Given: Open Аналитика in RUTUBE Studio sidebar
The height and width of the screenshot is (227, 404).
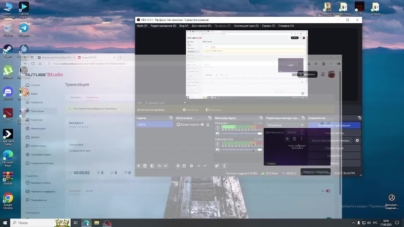Looking at the screenshot, I should (x=36, y=120).
